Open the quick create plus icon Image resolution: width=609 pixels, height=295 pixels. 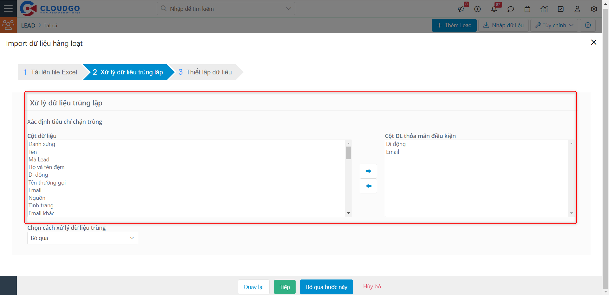(x=477, y=9)
